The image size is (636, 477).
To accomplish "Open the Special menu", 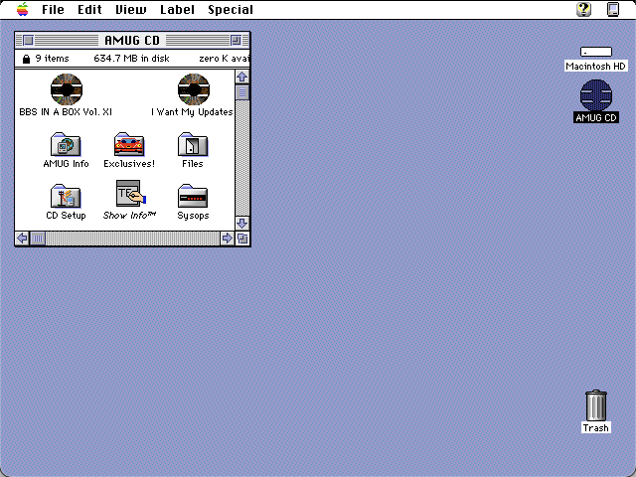I will [x=231, y=9].
